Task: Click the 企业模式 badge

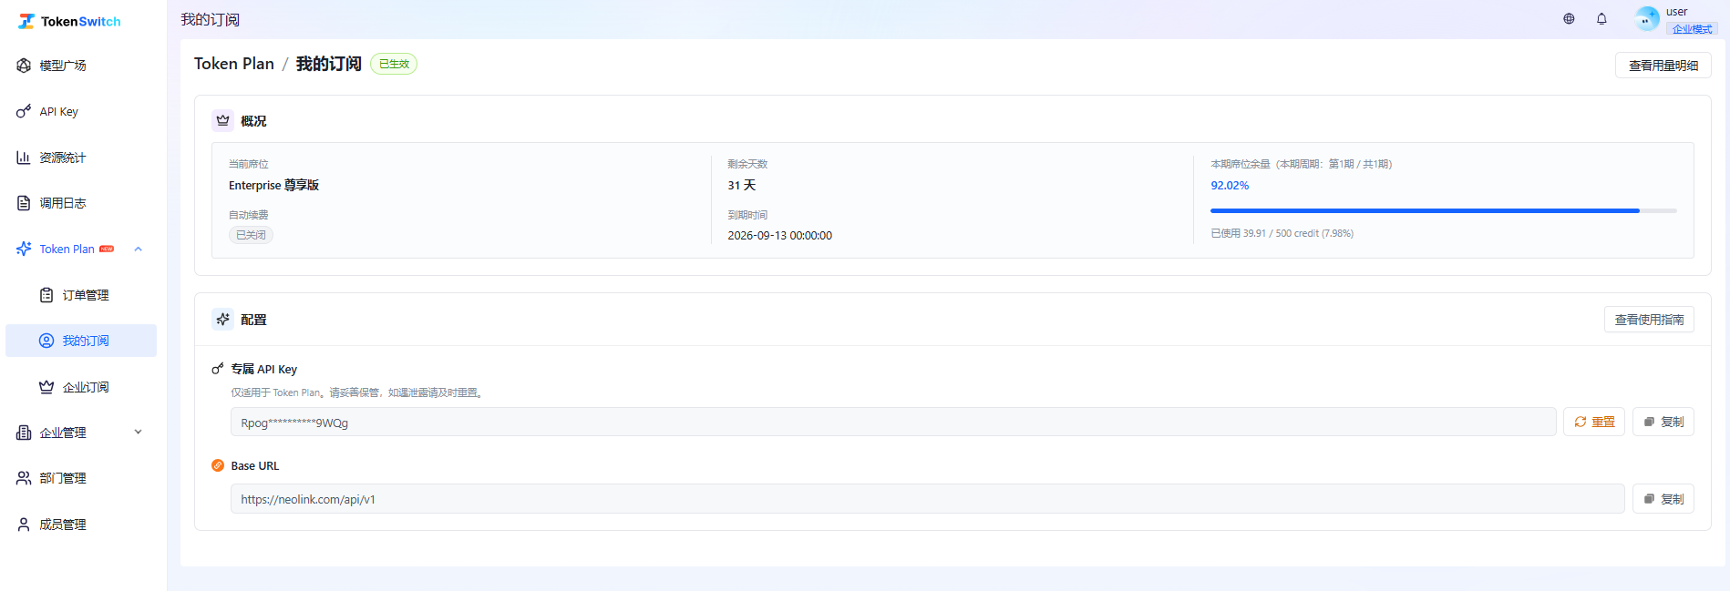Action: [1693, 29]
